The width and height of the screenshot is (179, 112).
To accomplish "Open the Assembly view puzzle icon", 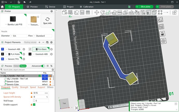I will 175,12.
